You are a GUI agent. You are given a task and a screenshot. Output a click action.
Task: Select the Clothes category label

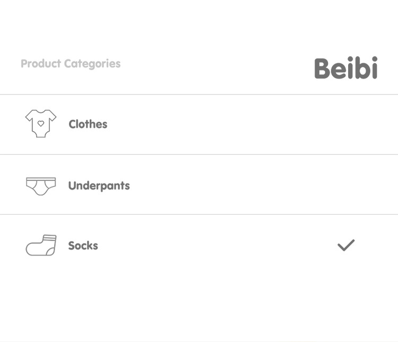88,124
